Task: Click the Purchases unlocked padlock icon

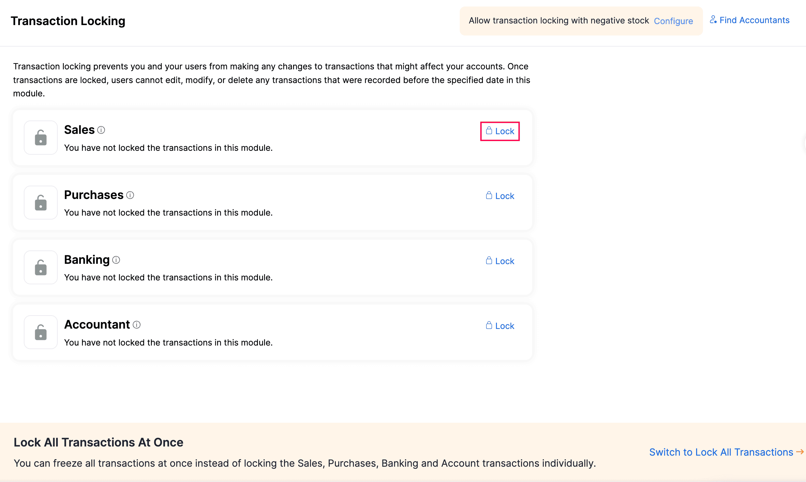Action: tap(41, 203)
